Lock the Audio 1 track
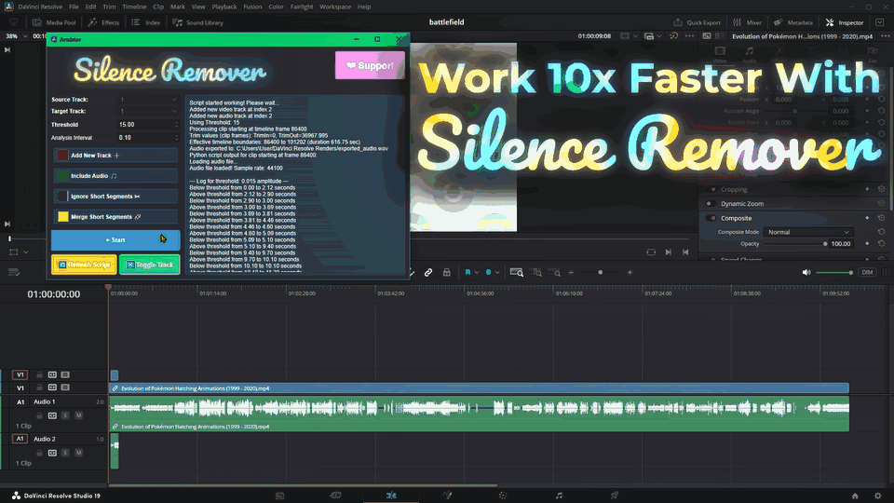The image size is (894, 503). 39,415
